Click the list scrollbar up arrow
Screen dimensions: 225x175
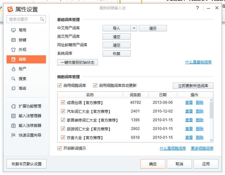(211, 100)
